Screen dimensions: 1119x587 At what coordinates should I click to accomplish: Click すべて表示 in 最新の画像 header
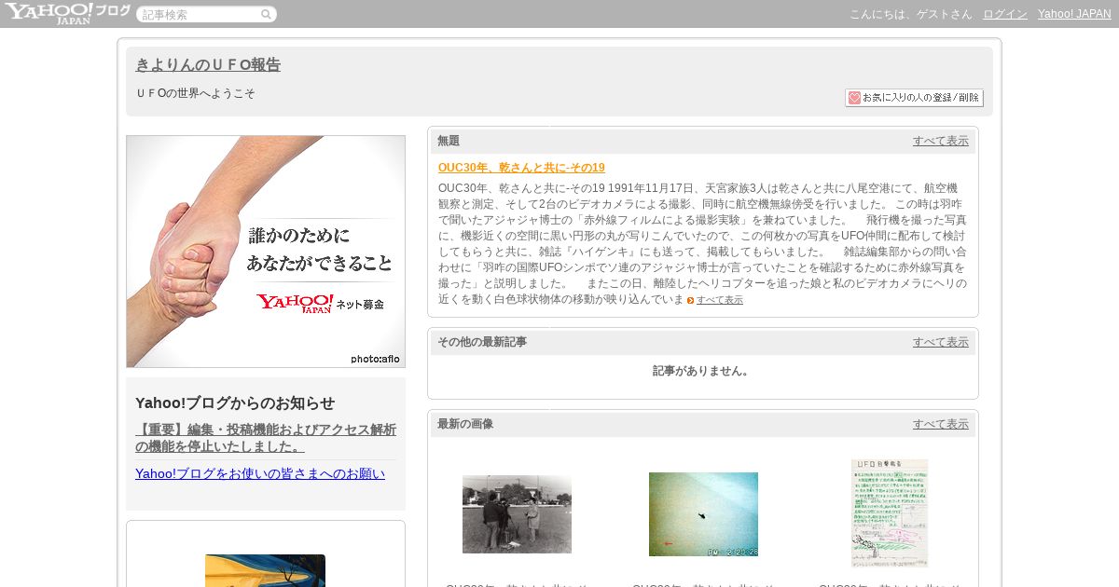pos(940,424)
